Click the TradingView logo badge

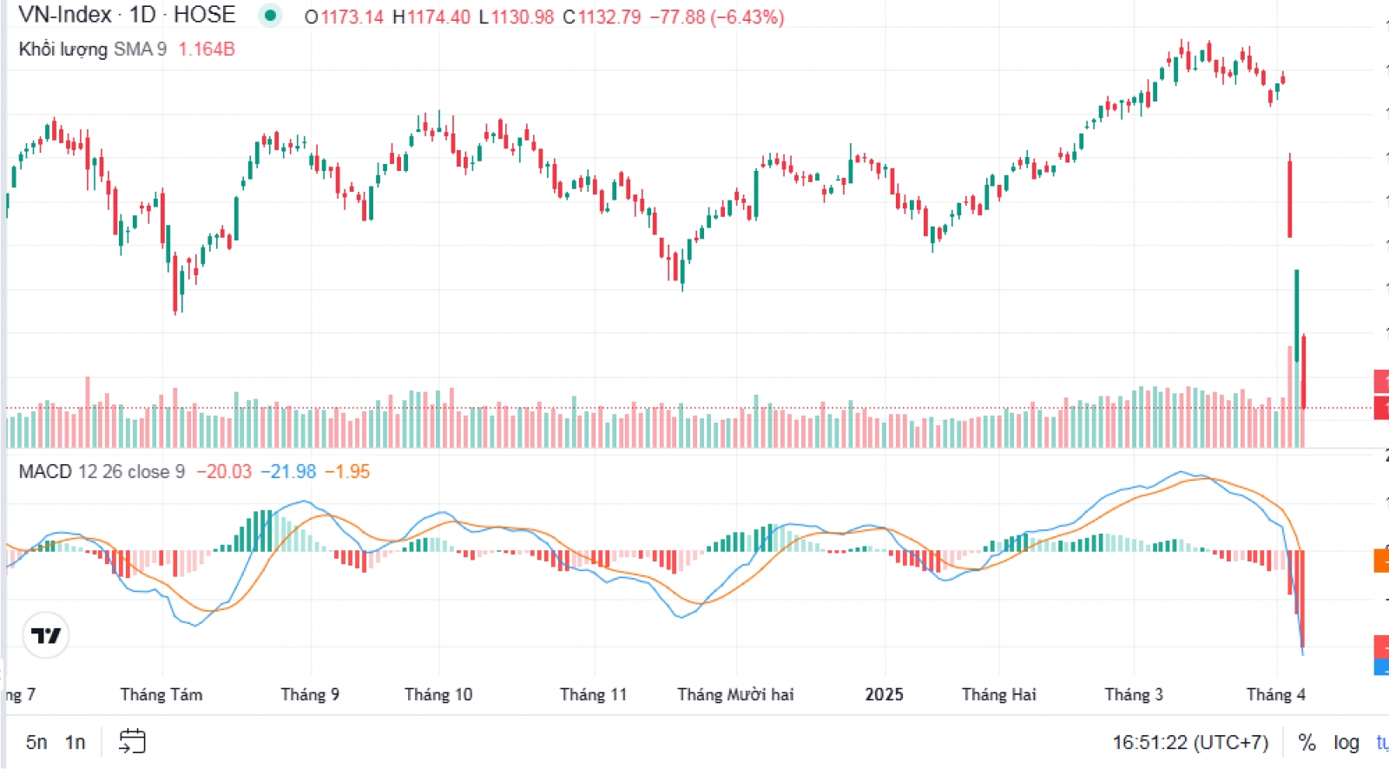click(46, 635)
